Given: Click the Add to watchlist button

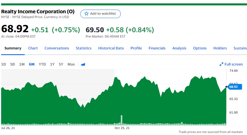Looking at the screenshot, I should click(100, 14).
